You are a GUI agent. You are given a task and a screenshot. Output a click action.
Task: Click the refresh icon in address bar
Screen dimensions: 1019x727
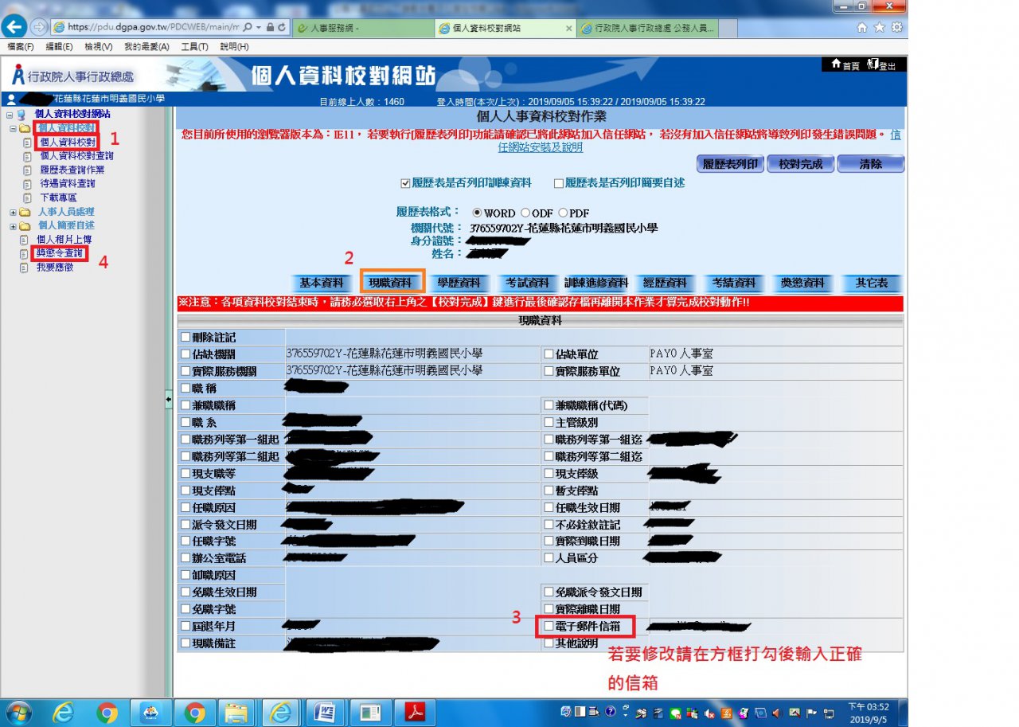(x=284, y=27)
